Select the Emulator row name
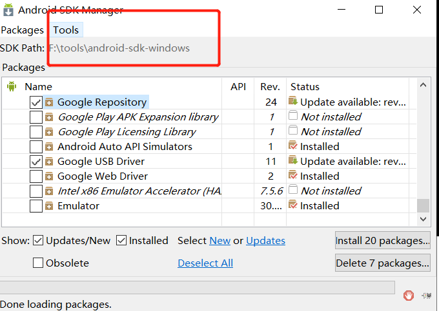Screen dimensions: 439x311 [78, 206]
